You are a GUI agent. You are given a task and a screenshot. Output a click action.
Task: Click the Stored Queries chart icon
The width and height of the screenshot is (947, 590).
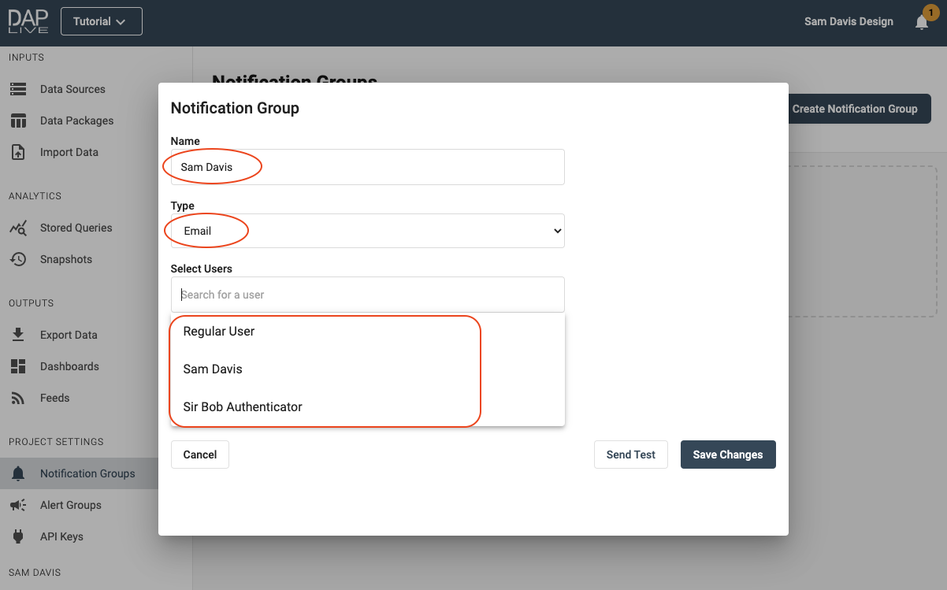(x=18, y=228)
